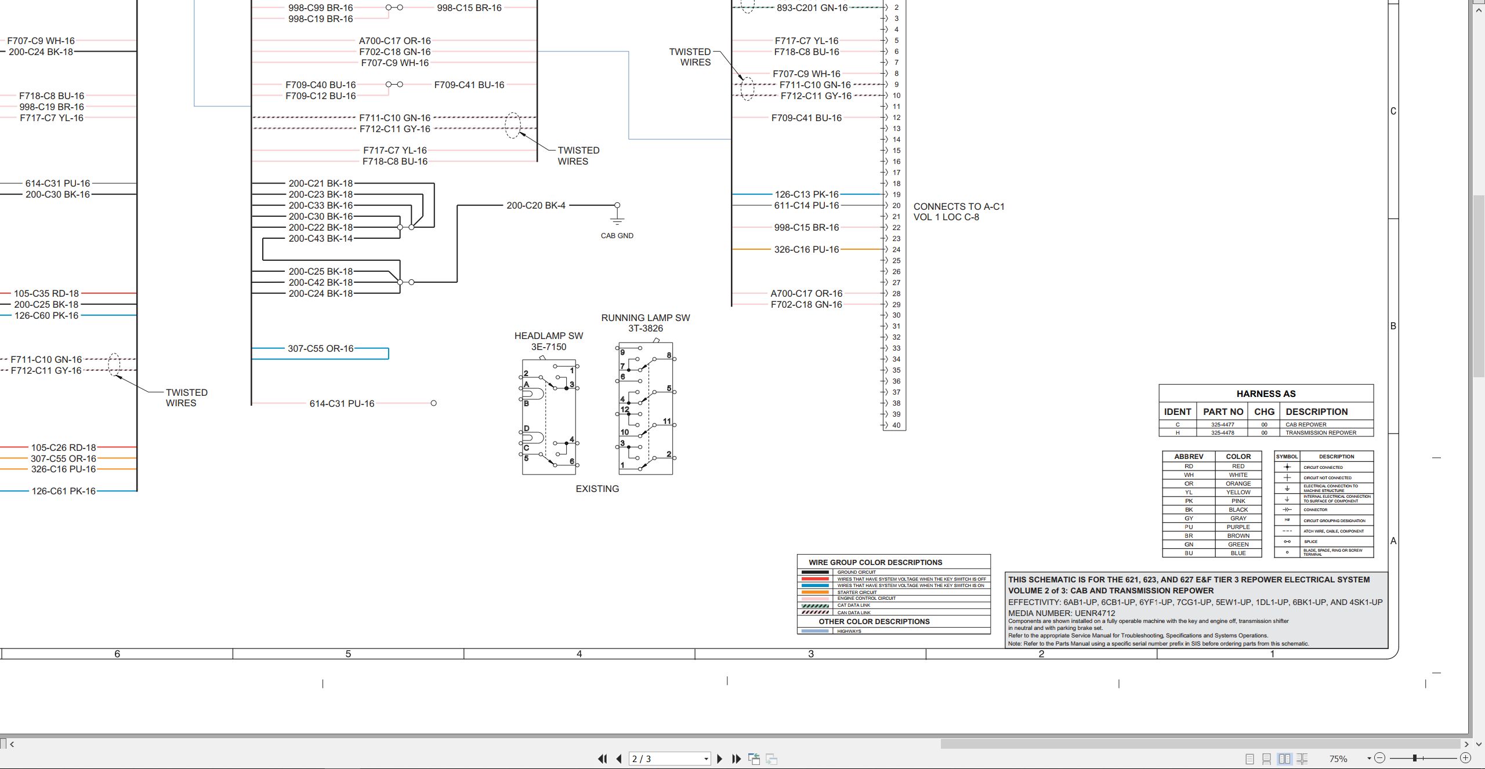
Task: Go to the previous page
Action: pos(619,759)
